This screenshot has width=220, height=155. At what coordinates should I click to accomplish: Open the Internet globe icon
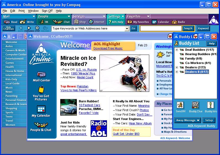(91, 22)
